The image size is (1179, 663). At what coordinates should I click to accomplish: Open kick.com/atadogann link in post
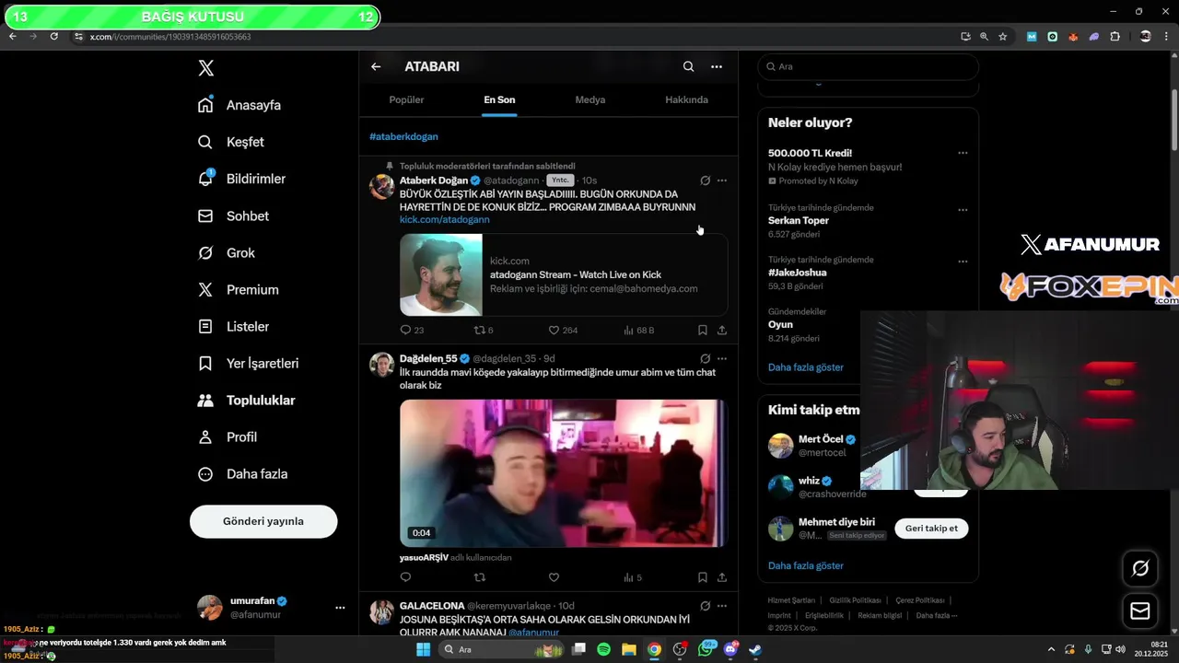click(x=444, y=220)
